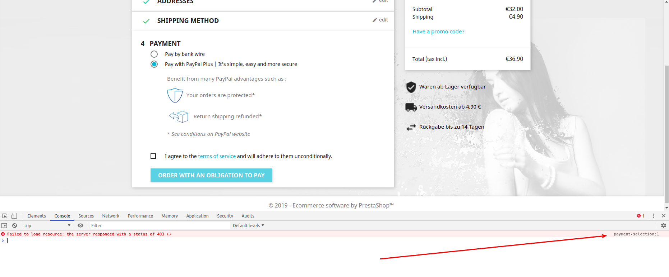
Task: Toggle the device toolbar icon
Action: 14,216
